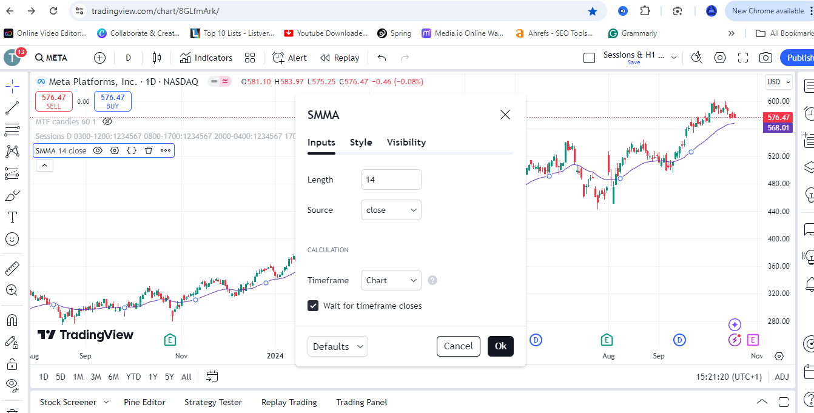Viewport: 814px width, 413px height.
Task: Delete the SMMA indicator with trash icon
Action: point(149,150)
